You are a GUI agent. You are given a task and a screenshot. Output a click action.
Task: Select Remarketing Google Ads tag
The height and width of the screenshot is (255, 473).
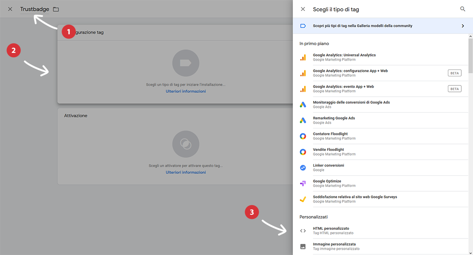tap(384, 120)
